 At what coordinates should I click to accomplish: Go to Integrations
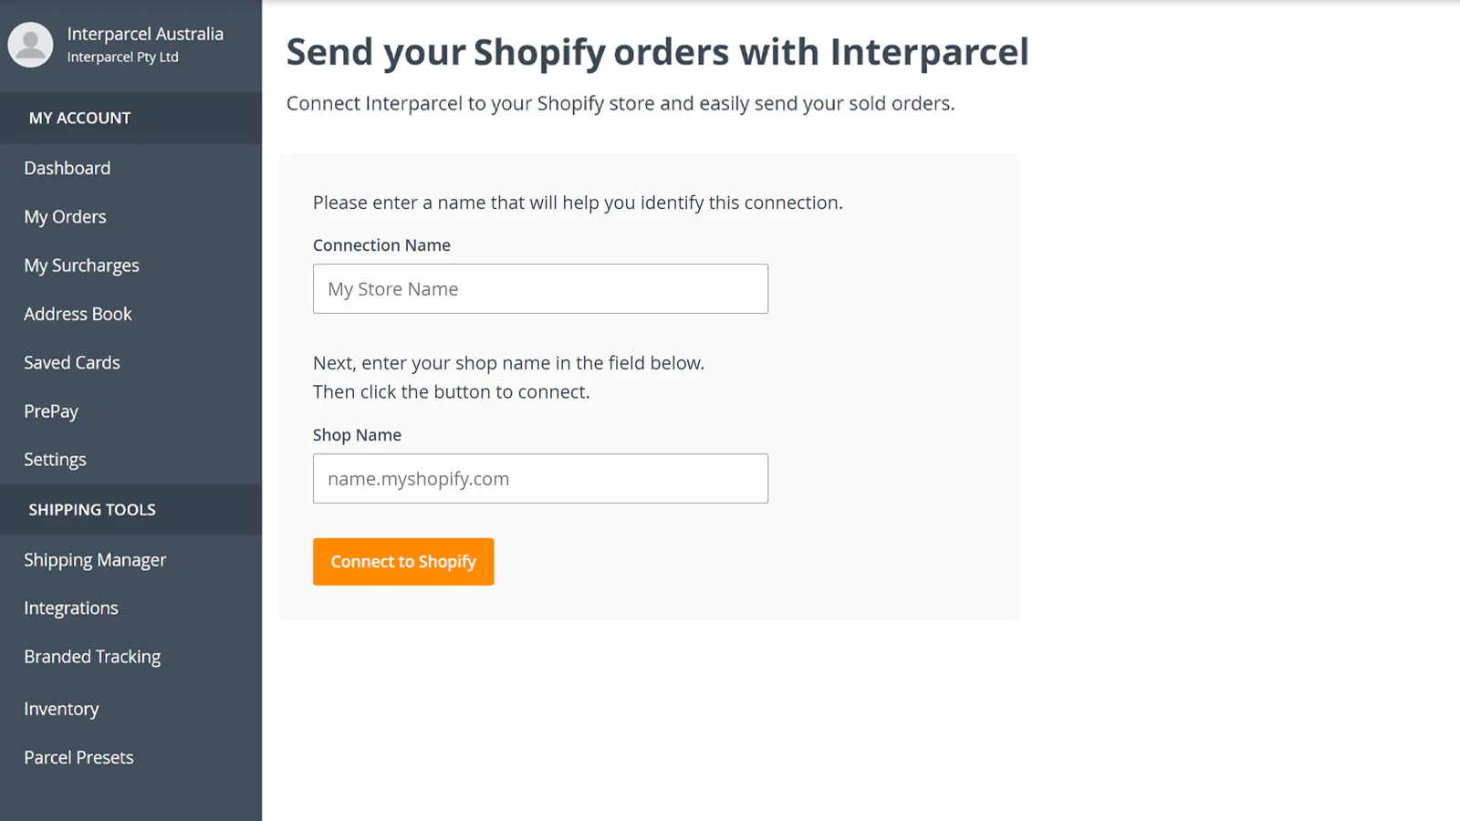pyautogui.click(x=71, y=608)
